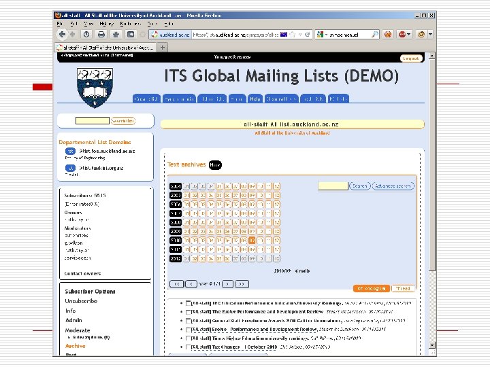Viewport: 490px width, 367px height.
Task: Open dropdown arrow beside monkey addon icon
Action: 430,35
